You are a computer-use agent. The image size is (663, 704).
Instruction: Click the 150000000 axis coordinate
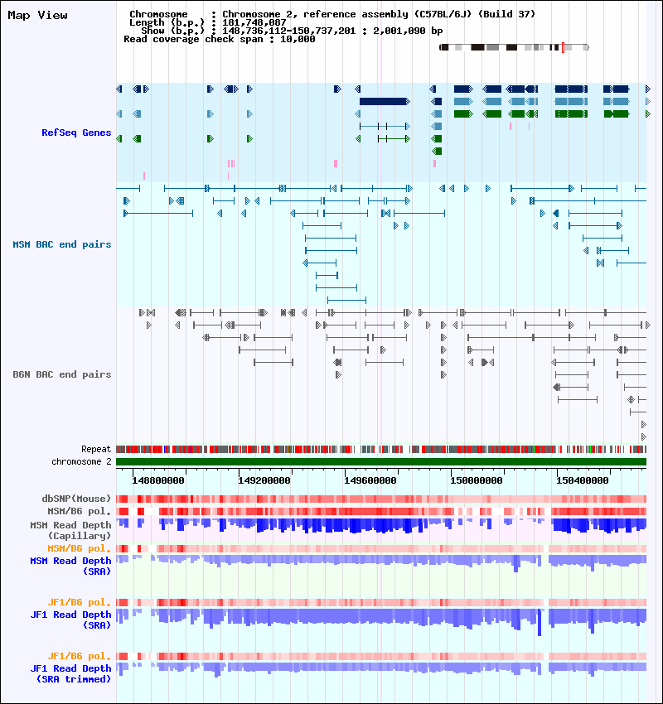[x=477, y=480]
